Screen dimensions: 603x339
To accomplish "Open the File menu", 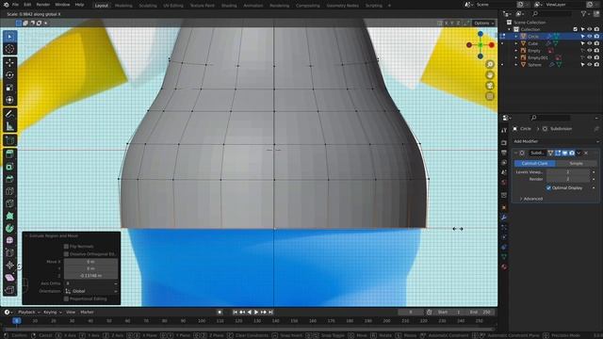I will (x=15, y=5).
